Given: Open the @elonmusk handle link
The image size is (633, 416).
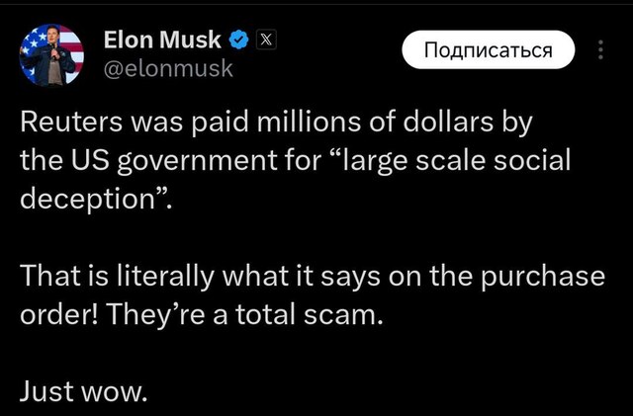Looking at the screenshot, I should tap(168, 68).
